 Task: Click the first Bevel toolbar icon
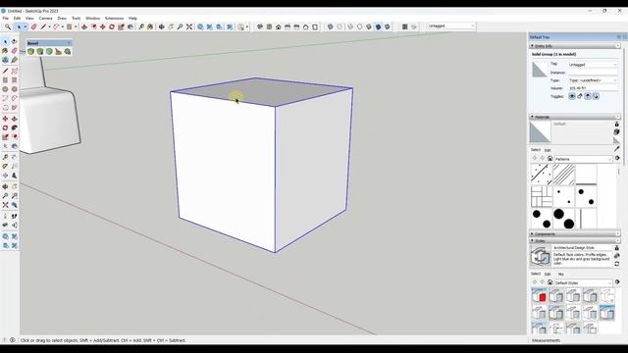pos(30,51)
